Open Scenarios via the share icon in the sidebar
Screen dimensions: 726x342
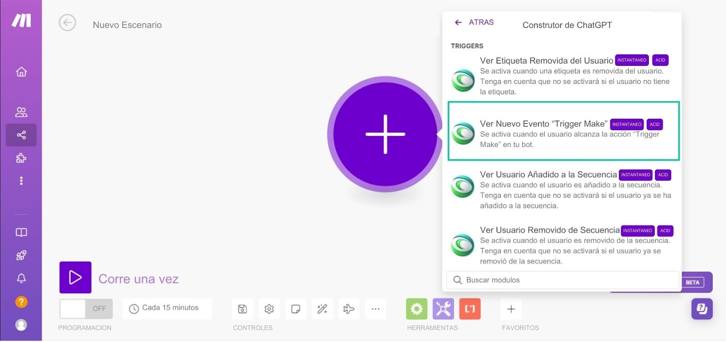tap(21, 135)
